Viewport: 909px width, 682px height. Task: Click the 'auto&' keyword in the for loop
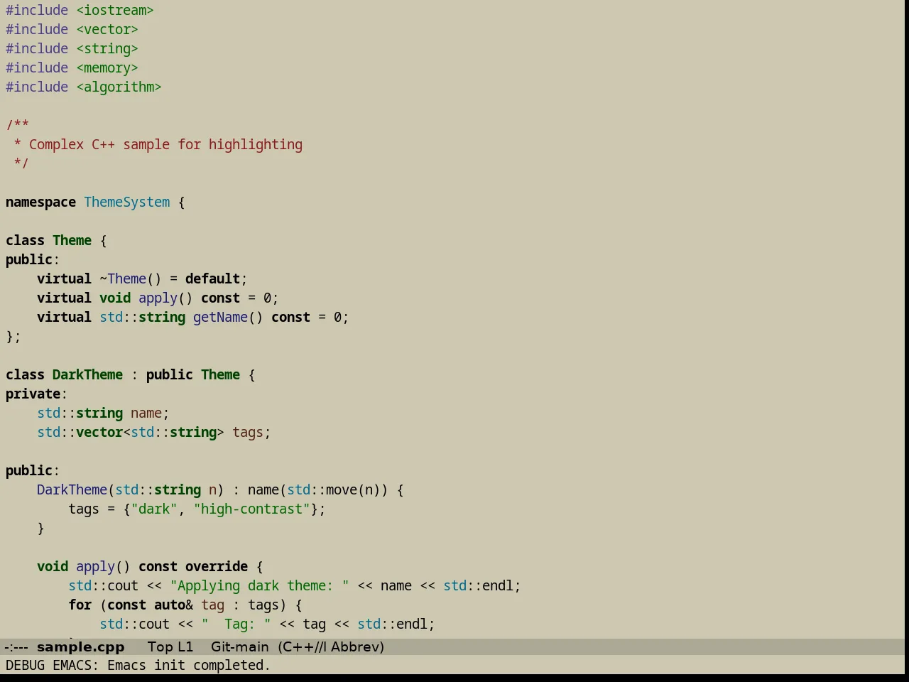173,605
